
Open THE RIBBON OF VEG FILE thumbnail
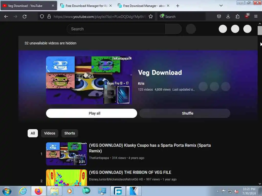click(67, 178)
